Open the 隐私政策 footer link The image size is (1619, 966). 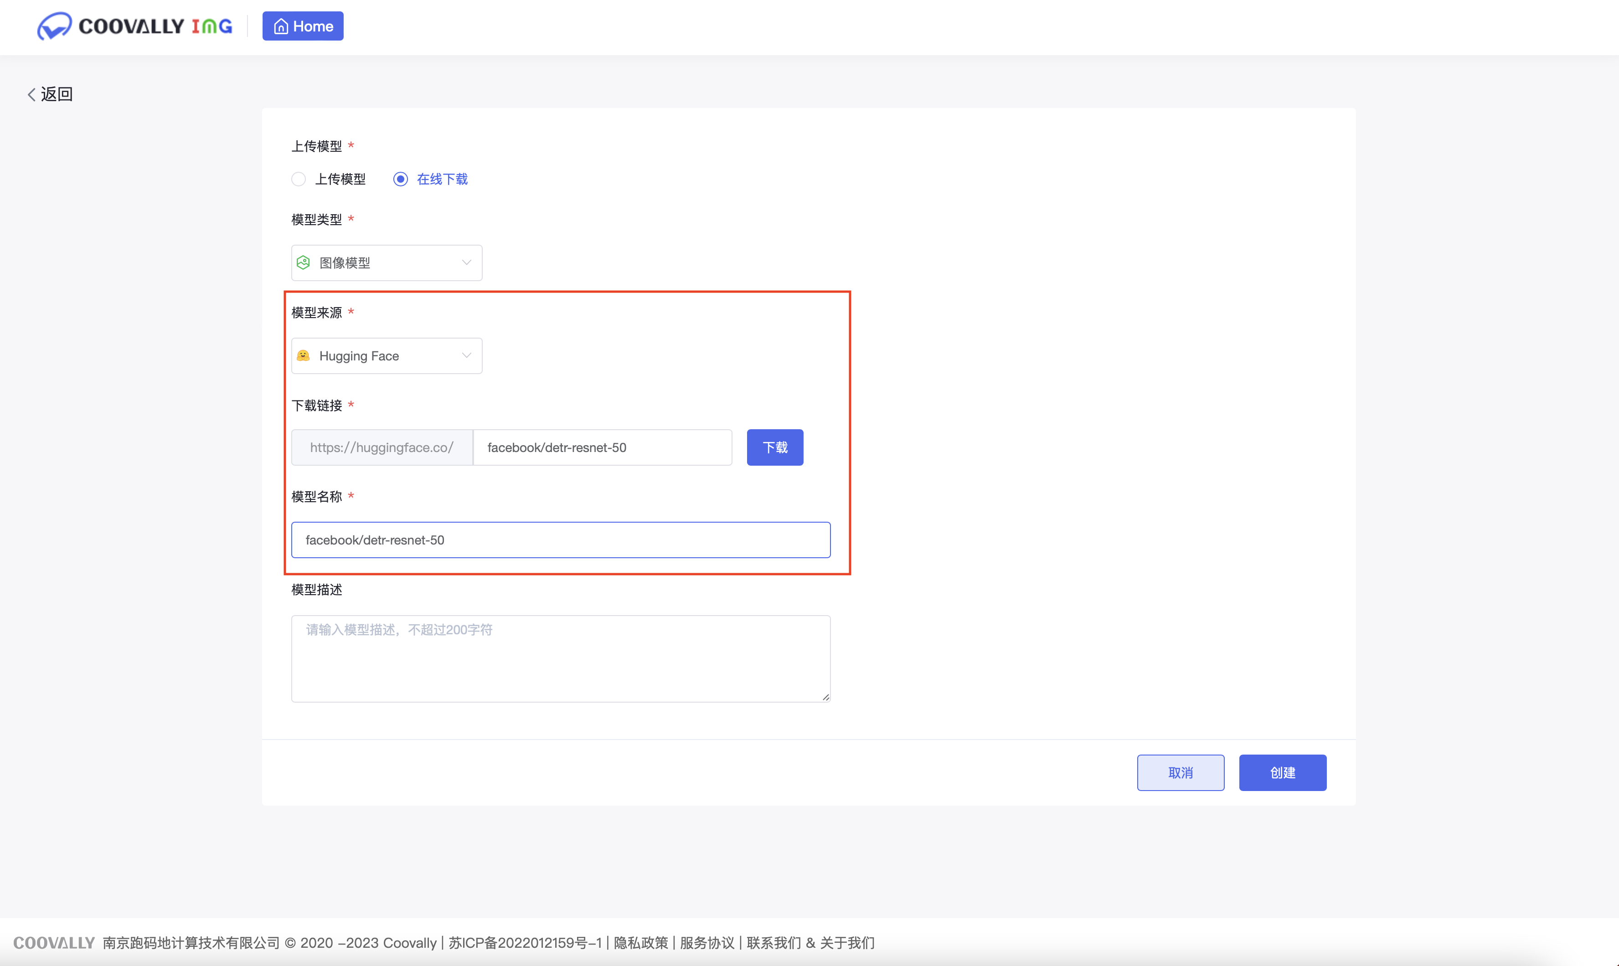pyautogui.click(x=640, y=943)
